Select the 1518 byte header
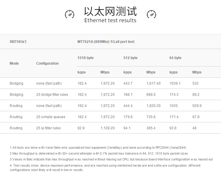221x186 pixels. 85,58
